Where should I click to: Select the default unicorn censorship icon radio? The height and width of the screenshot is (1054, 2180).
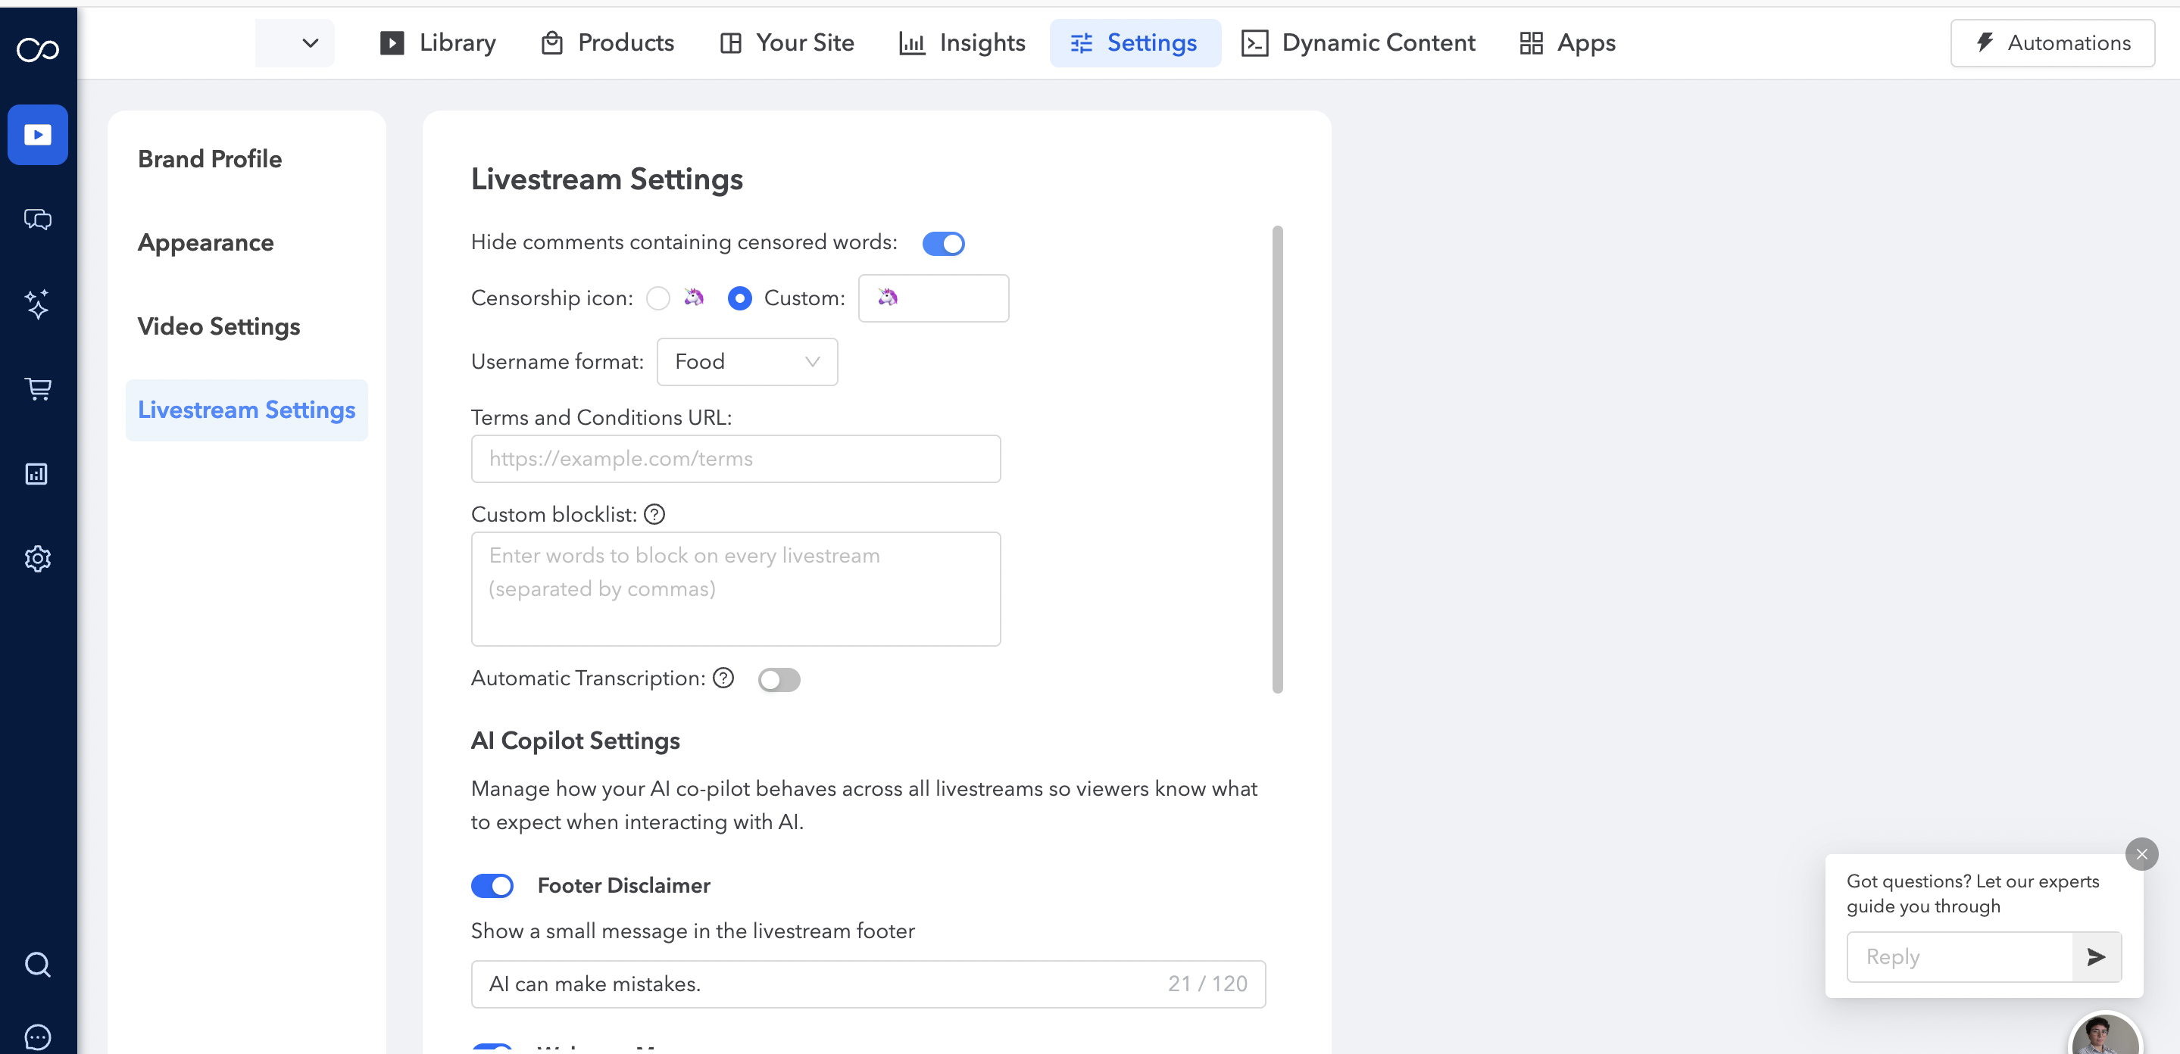click(657, 298)
